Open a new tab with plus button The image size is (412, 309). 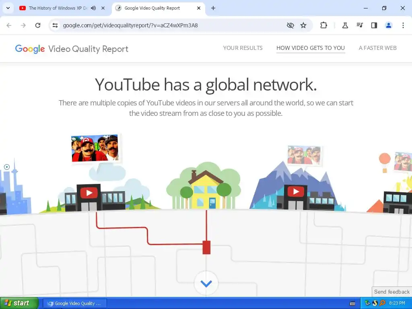click(x=213, y=8)
